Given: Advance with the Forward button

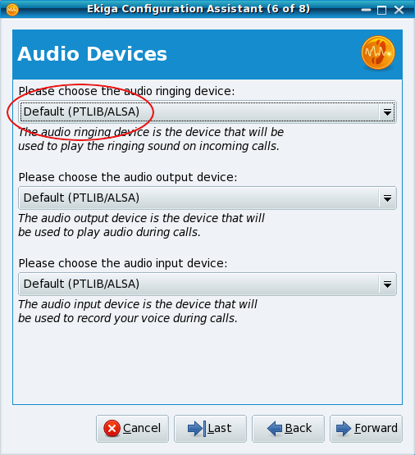Looking at the screenshot, I should 366,429.
